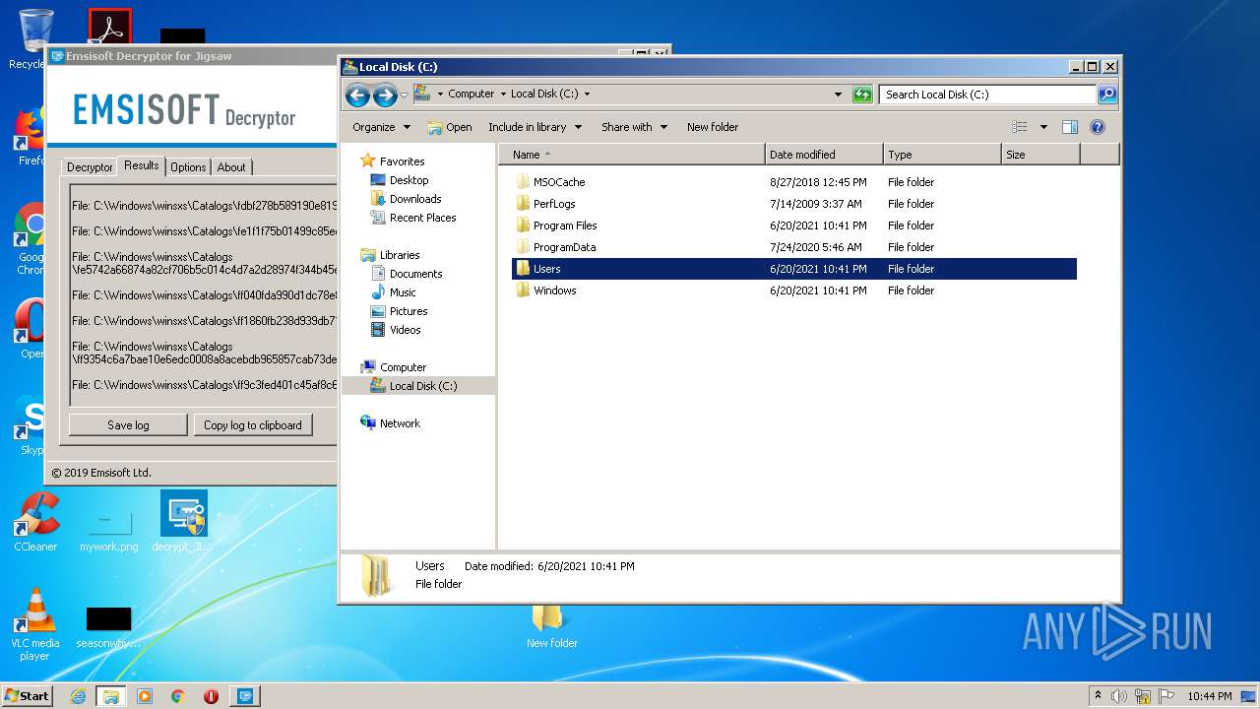This screenshot has height=709, width=1260.
Task: Toggle the preview pane icon in Explorer toolbar
Action: pos(1070,127)
